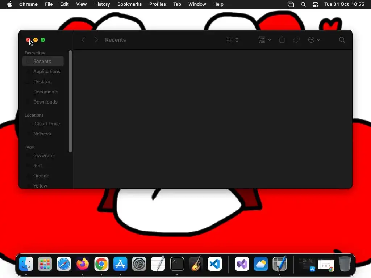Open Finder from the Dock
Image resolution: width=371 pixels, height=278 pixels.
26,264
